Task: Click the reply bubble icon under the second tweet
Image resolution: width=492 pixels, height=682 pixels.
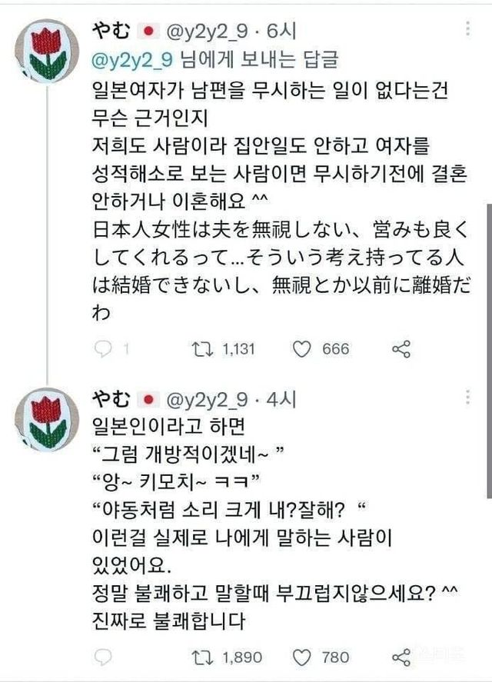Action: click(x=102, y=657)
